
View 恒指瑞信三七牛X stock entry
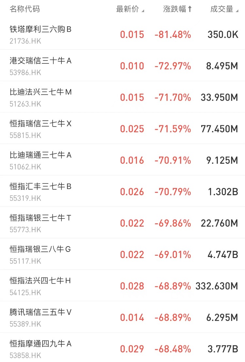[x=41, y=124]
